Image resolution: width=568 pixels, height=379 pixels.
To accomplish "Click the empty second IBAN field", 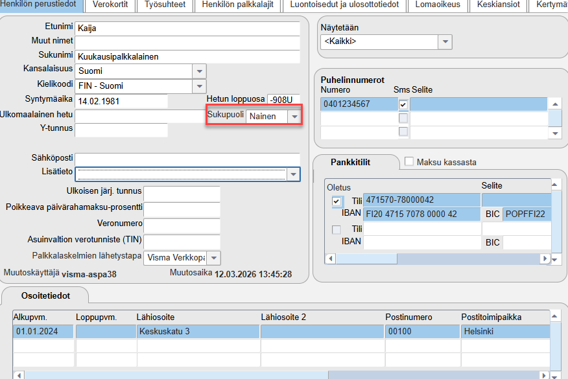I will click(x=421, y=242).
